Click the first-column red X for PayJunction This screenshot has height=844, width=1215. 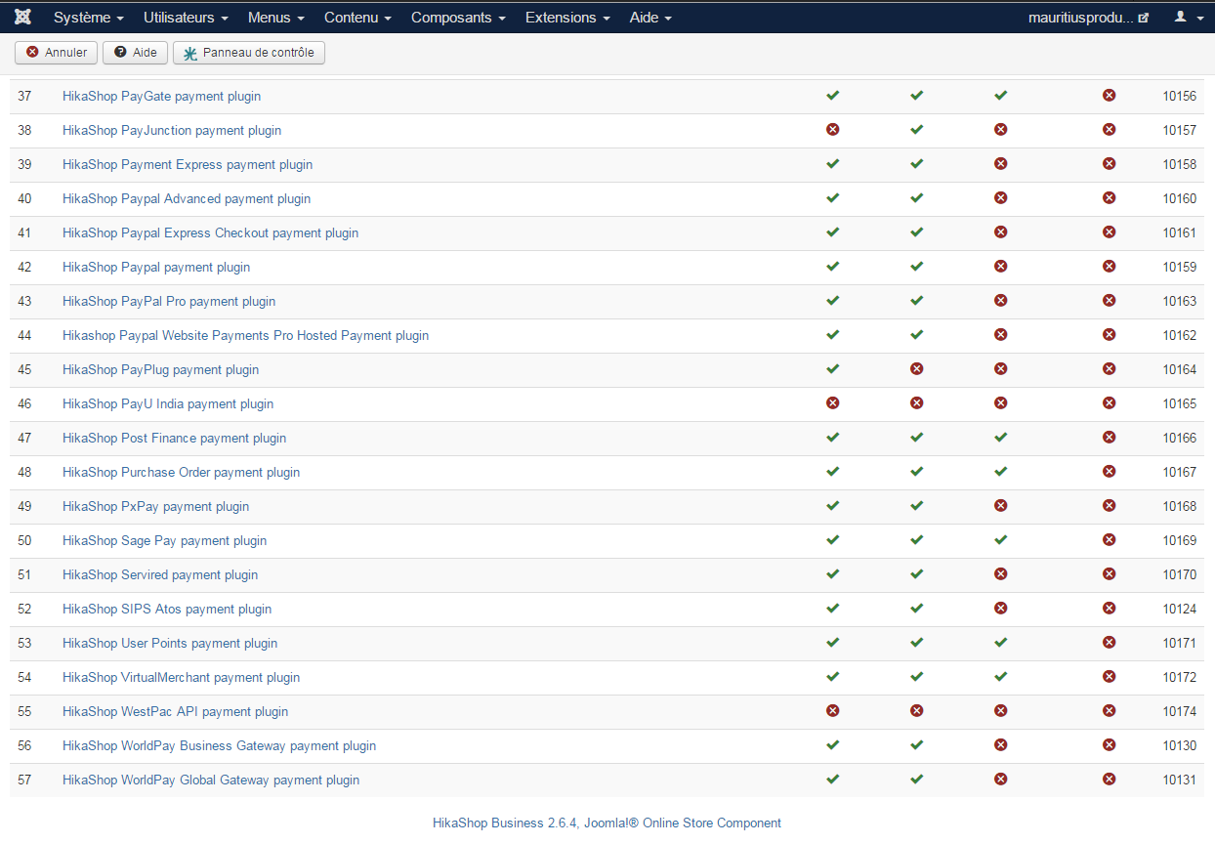pyautogui.click(x=832, y=130)
